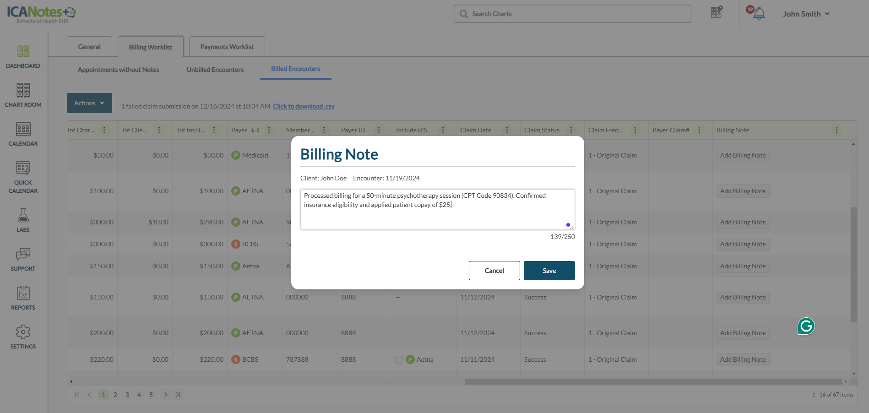Viewport: 869px width, 413px height.
Task: Save the billing note
Action: click(549, 271)
